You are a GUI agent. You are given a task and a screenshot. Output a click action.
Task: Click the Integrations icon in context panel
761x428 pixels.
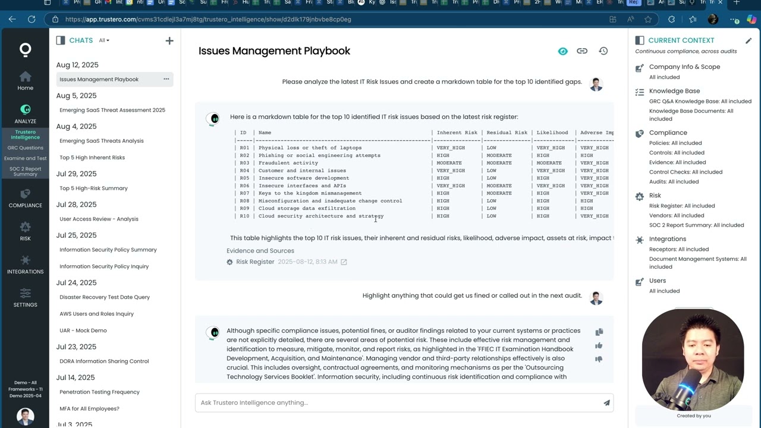pyautogui.click(x=640, y=240)
